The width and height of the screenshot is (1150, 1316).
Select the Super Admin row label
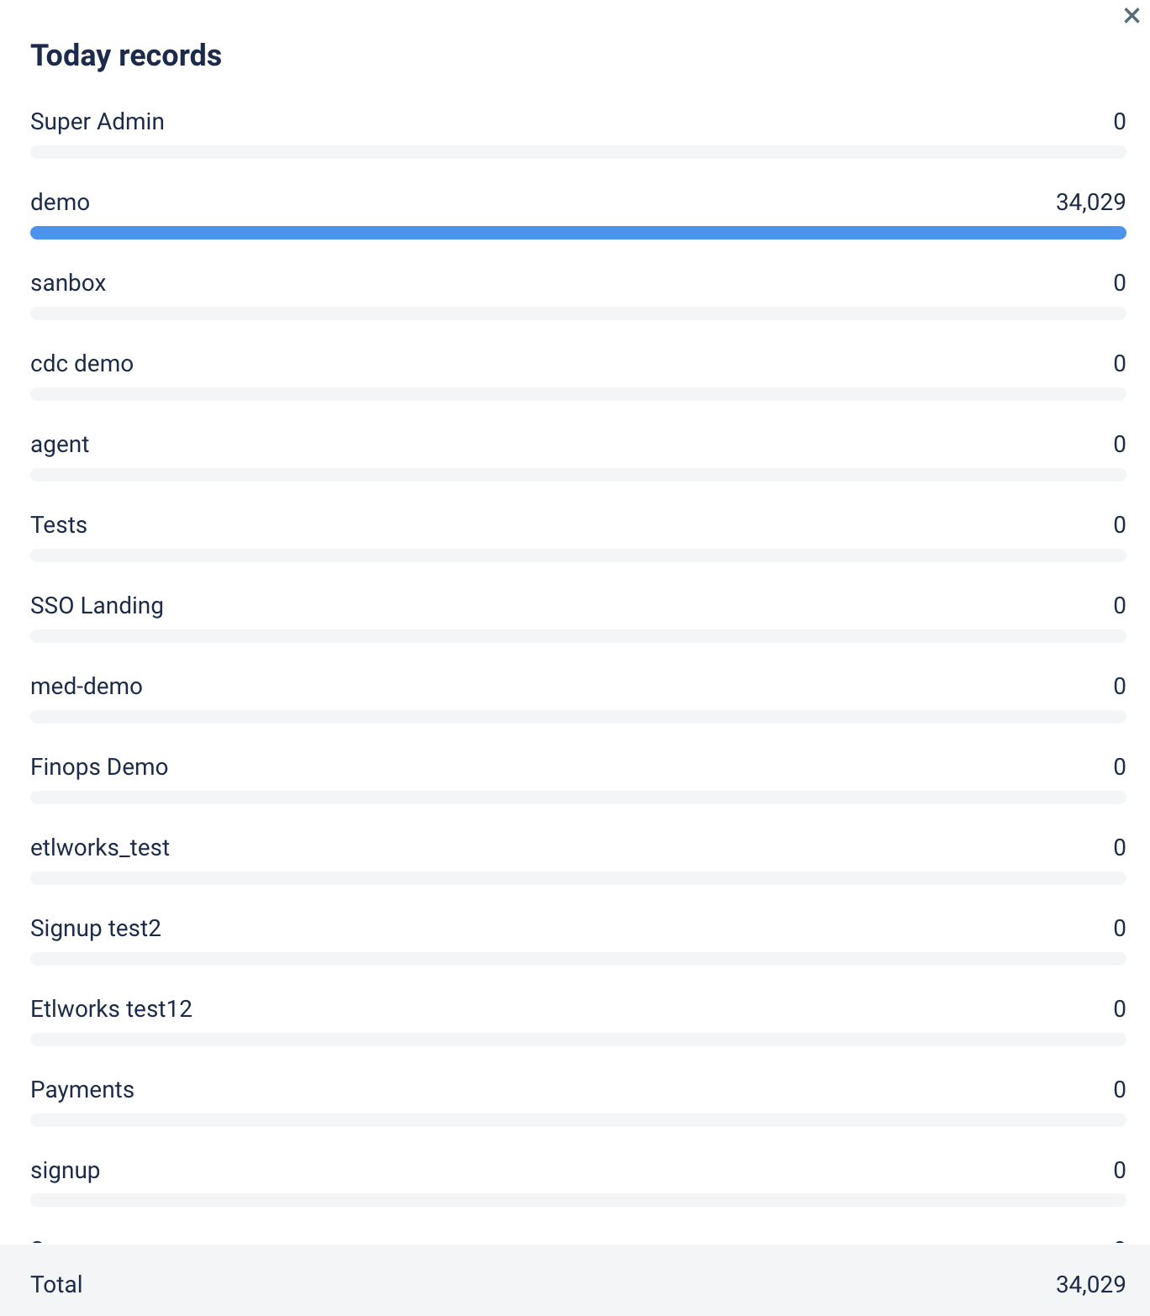tap(98, 122)
